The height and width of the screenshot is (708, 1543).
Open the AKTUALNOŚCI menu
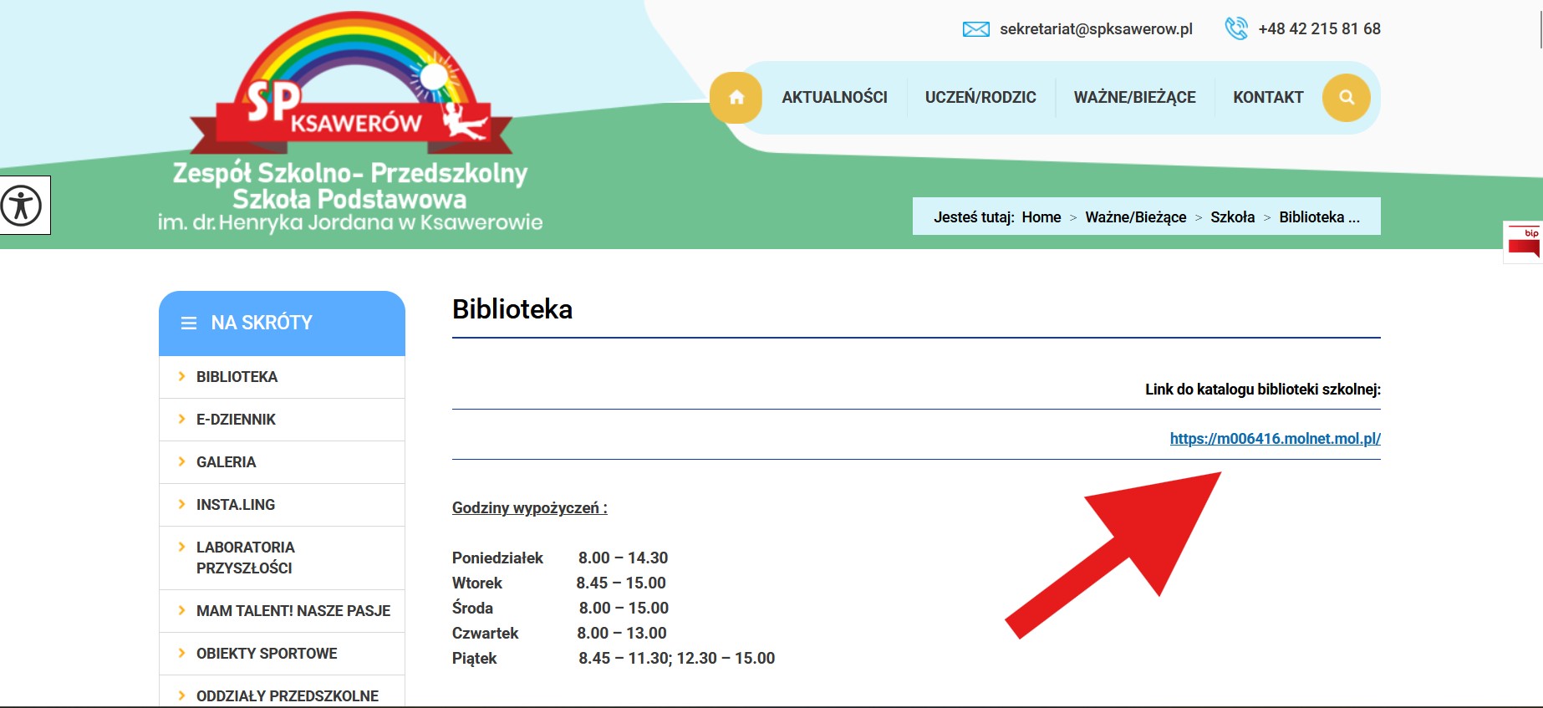[834, 98]
